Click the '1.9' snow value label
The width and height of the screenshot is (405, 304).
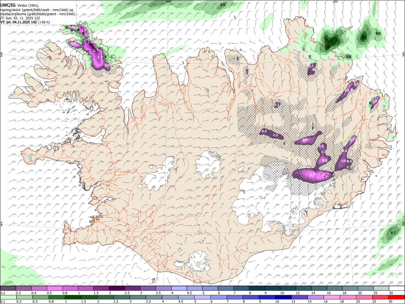click(x=84, y=30)
